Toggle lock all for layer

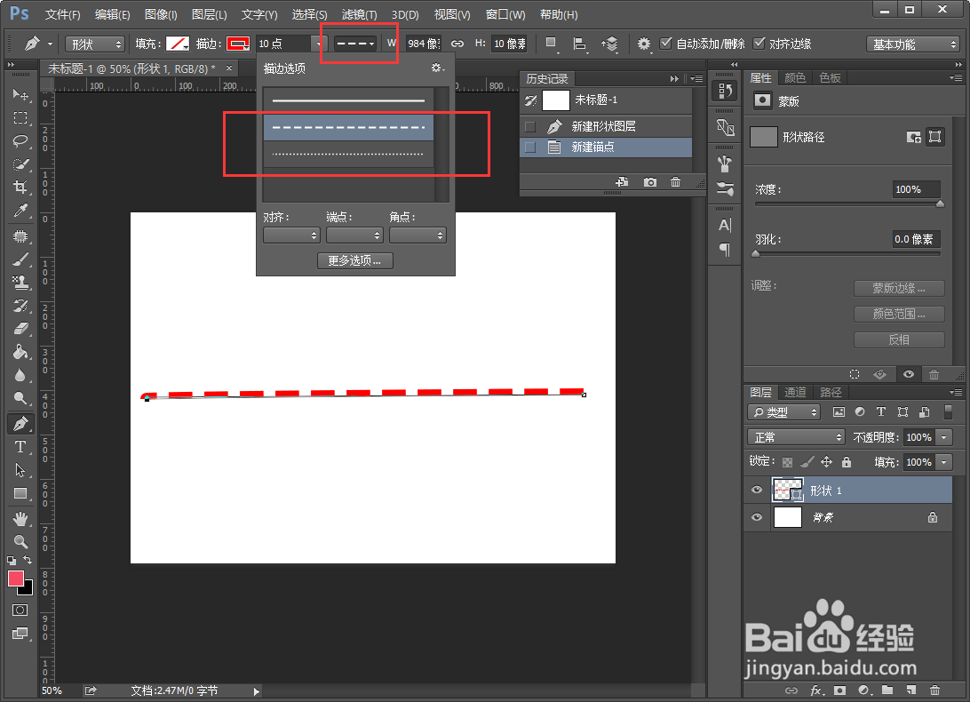tap(847, 462)
